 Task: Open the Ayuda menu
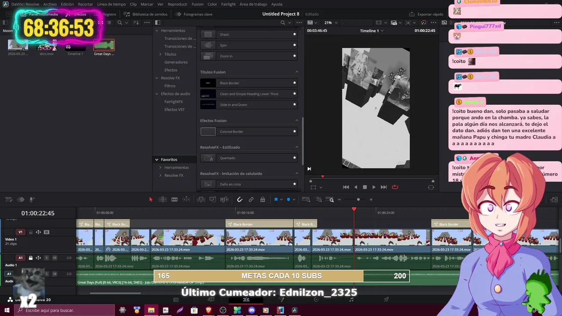click(x=277, y=4)
